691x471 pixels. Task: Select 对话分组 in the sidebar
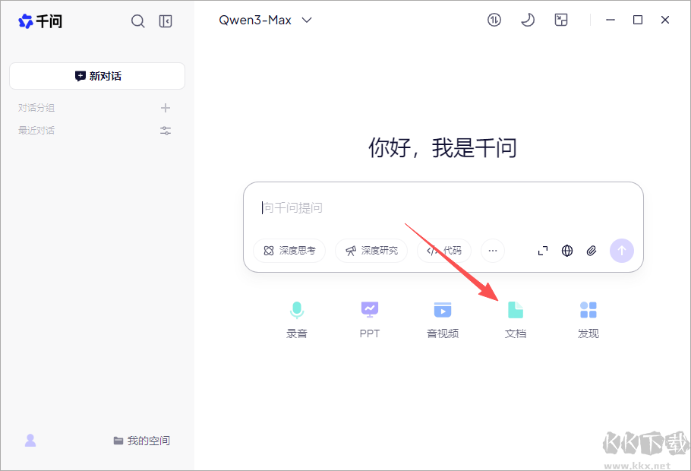(36, 107)
